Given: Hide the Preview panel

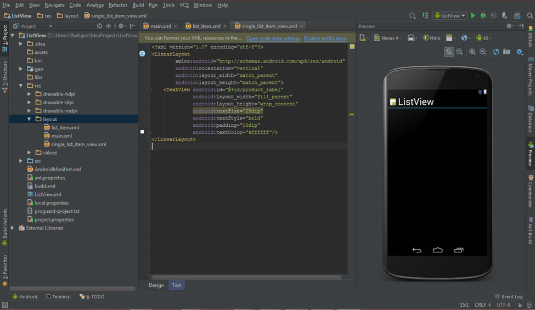Looking at the screenshot, I should point(521,26).
